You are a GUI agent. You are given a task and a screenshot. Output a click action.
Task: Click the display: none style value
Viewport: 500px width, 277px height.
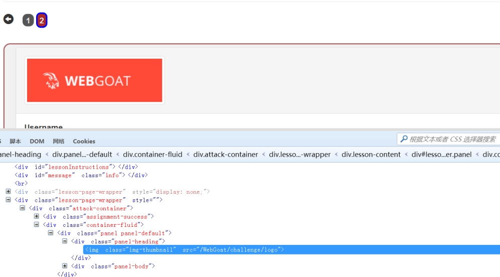click(179, 192)
